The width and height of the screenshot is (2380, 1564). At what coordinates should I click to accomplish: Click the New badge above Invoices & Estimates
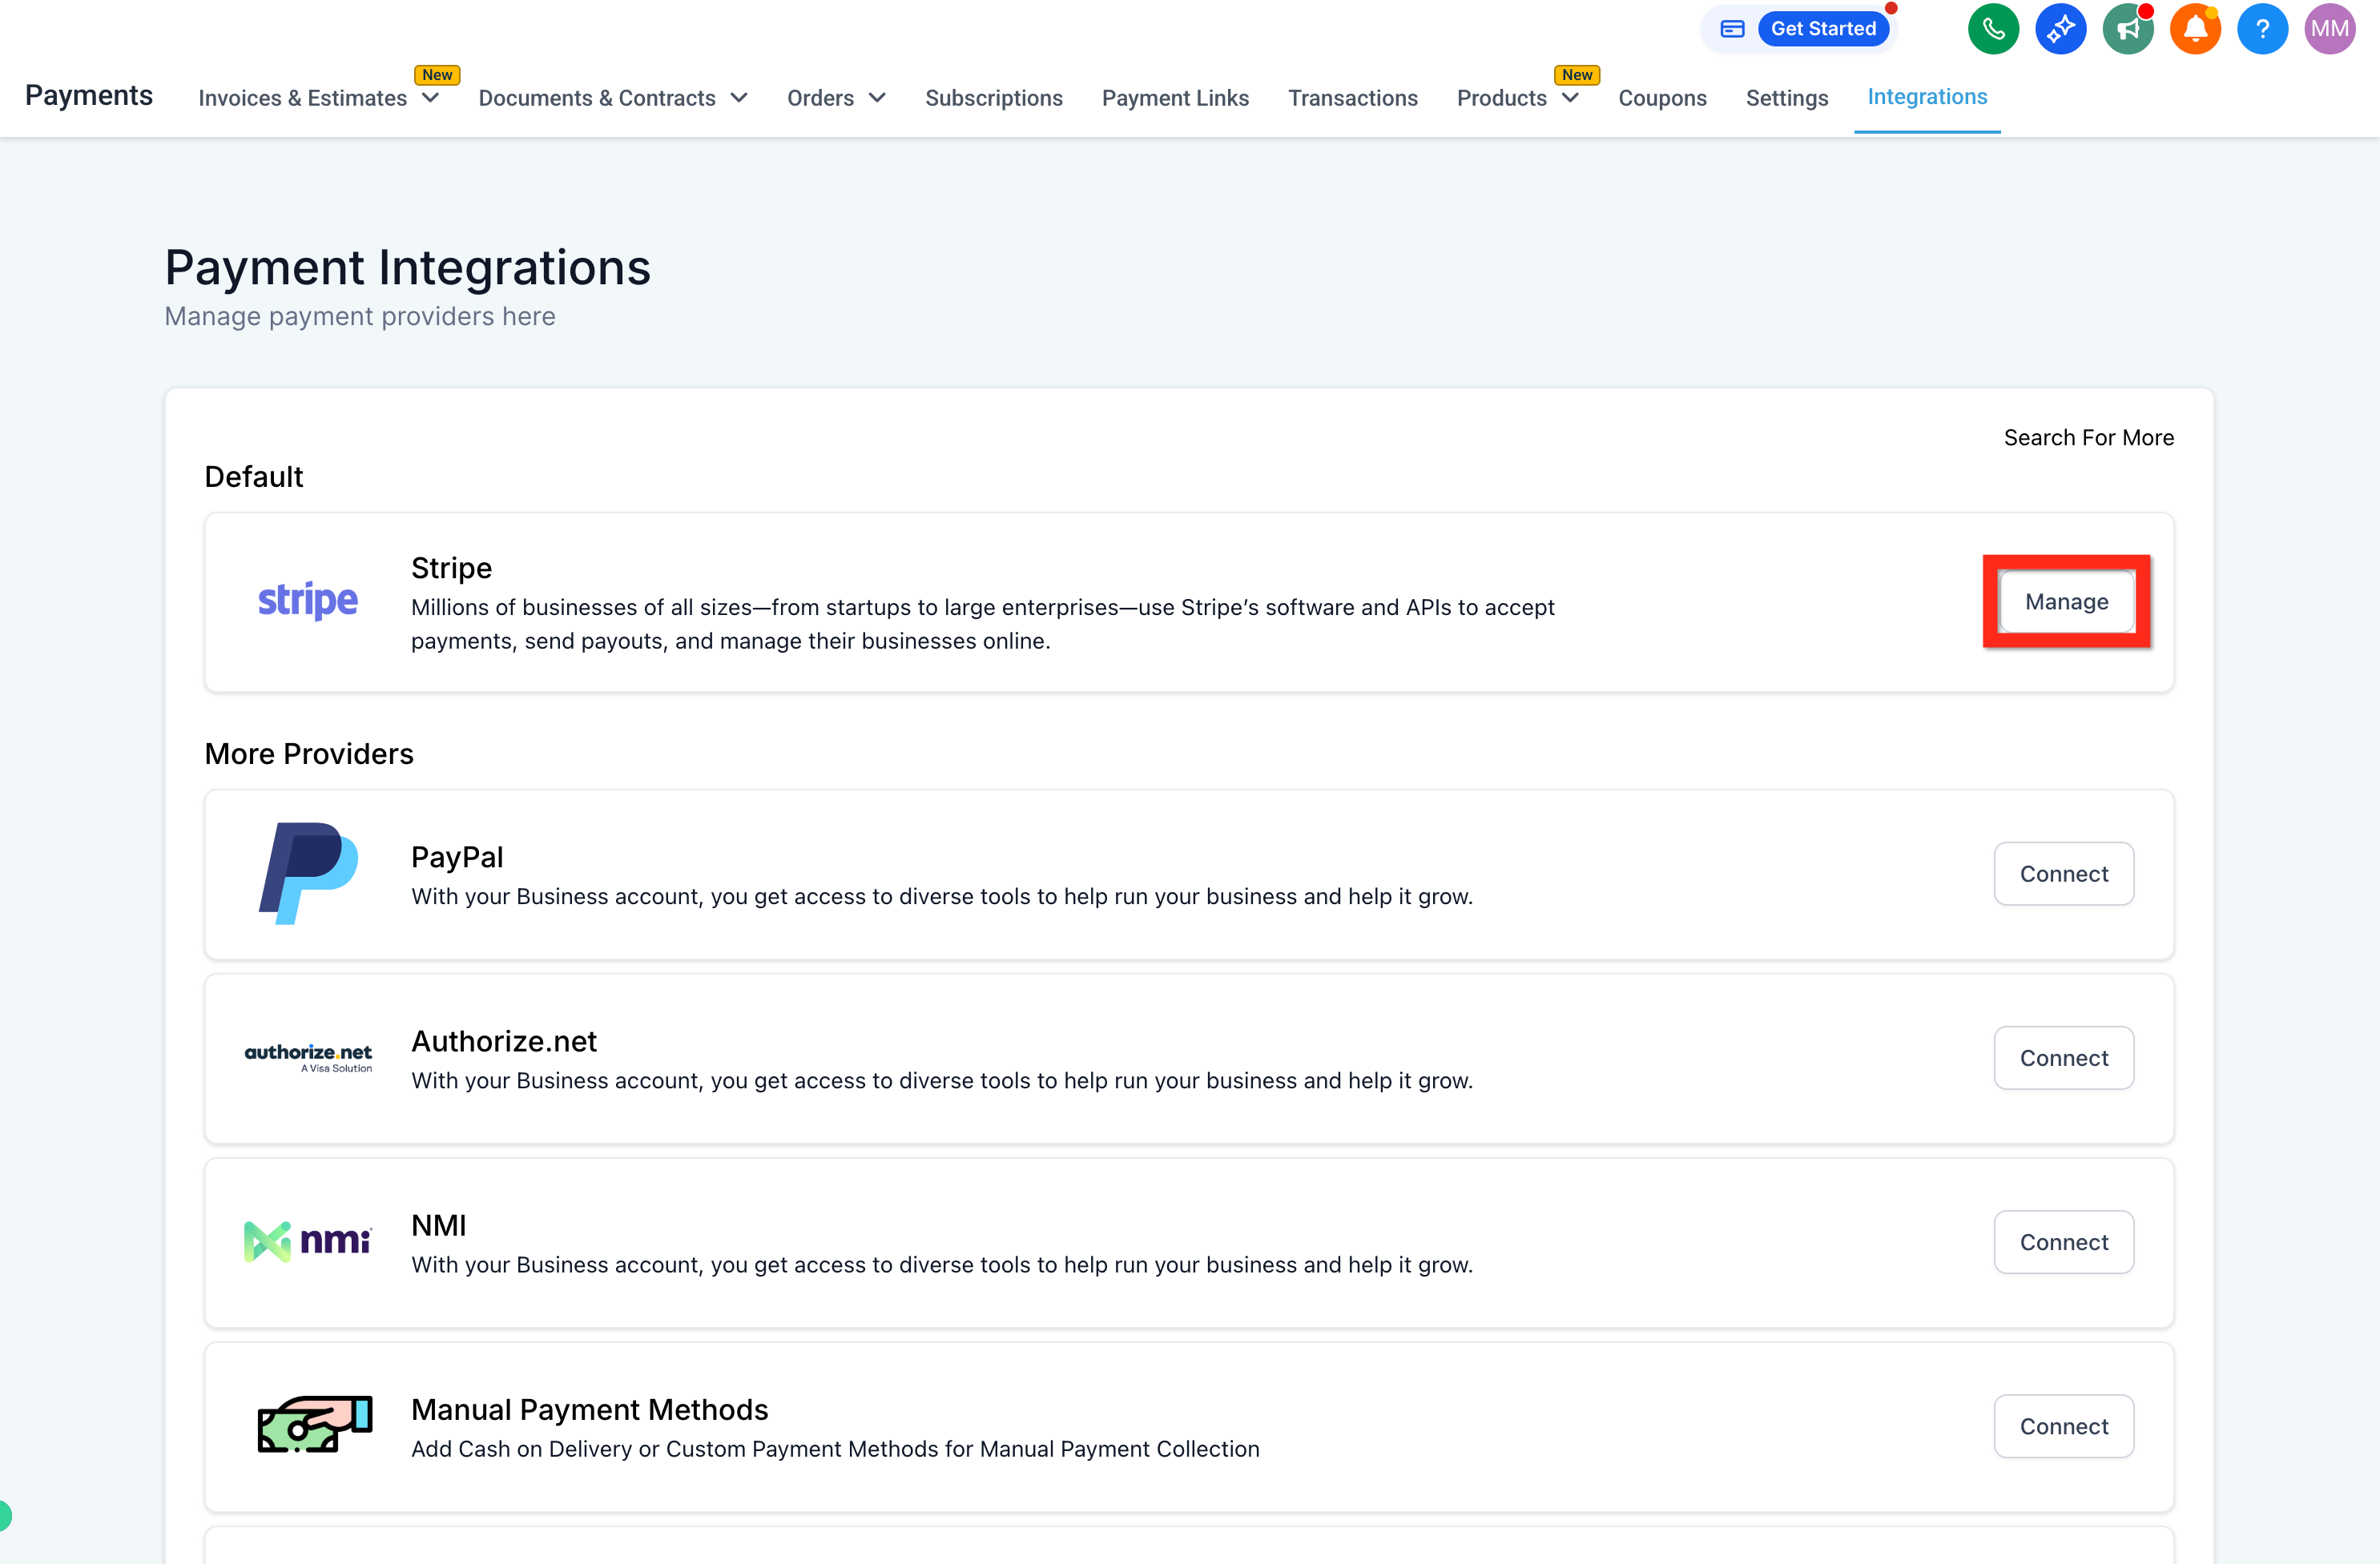click(x=437, y=75)
